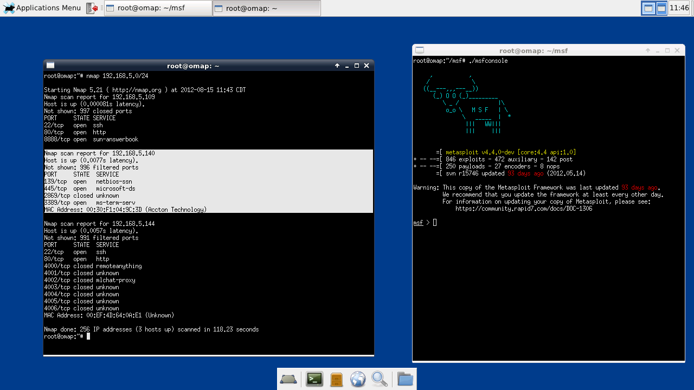Screen dimensions: 694x390
Task: Launch the web browser globe icon
Action: pyautogui.click(x=358, y=379)
